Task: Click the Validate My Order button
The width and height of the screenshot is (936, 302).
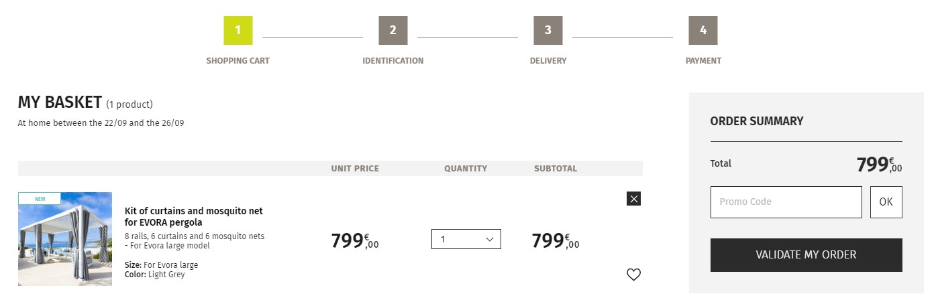Action: 807,255
